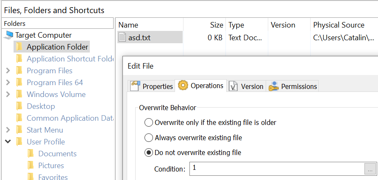Open the Version tab
The width and height of the screenshot is (378, 180).
[252, 86]
